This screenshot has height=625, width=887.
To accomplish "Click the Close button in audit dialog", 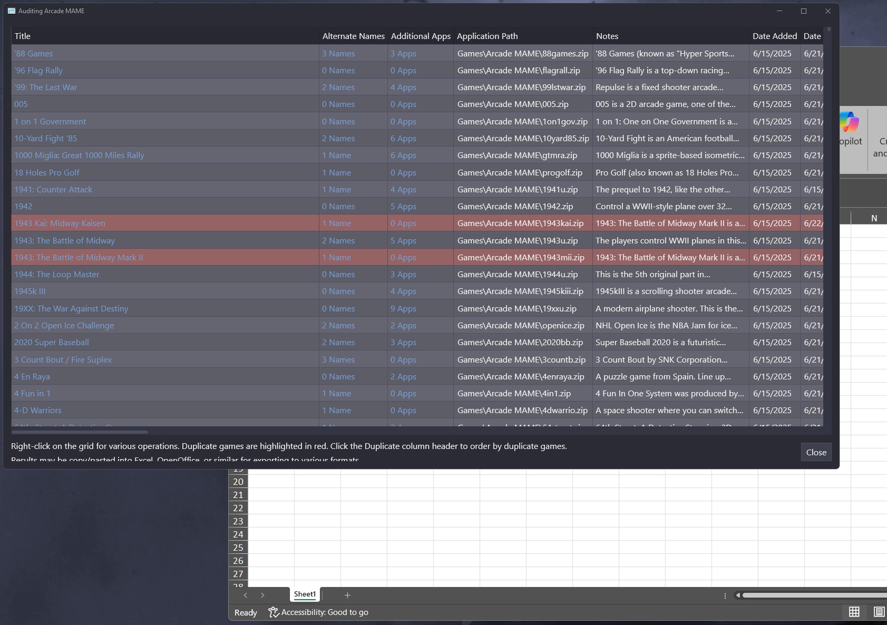I will point(816,452).
